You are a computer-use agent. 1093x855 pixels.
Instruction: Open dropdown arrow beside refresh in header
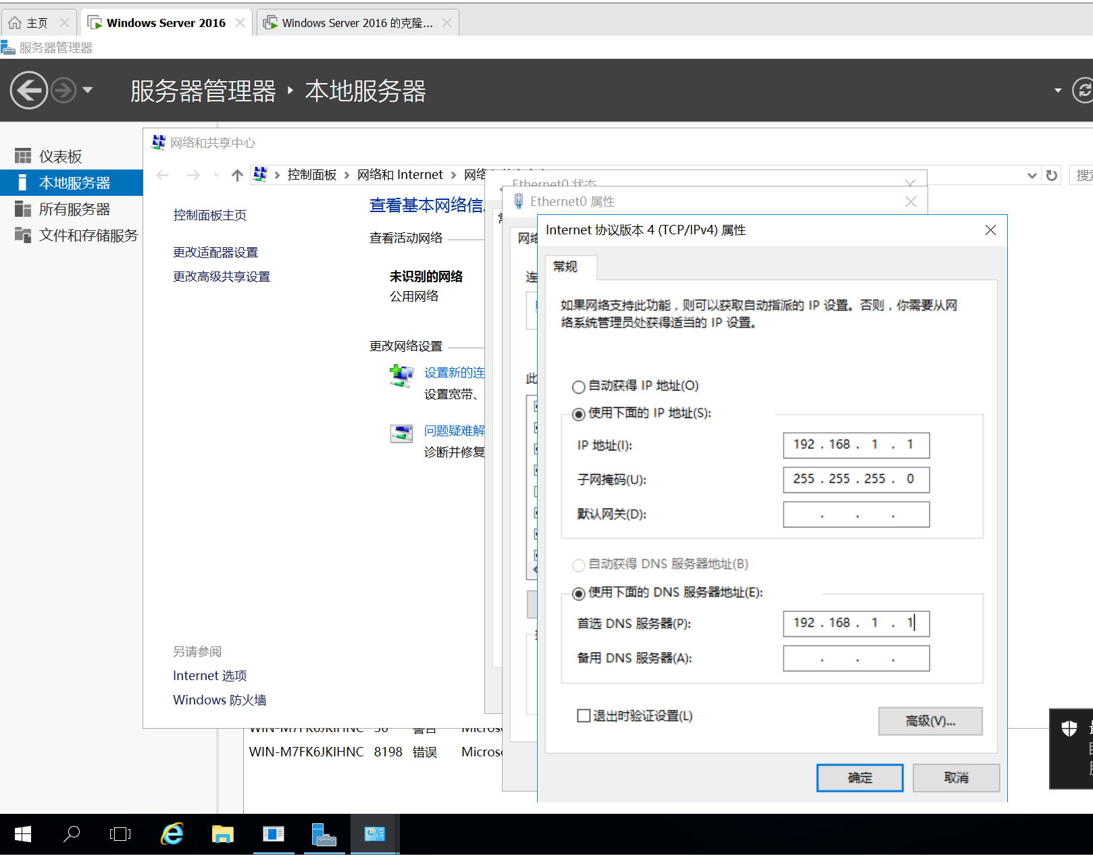pos(1058,90)
